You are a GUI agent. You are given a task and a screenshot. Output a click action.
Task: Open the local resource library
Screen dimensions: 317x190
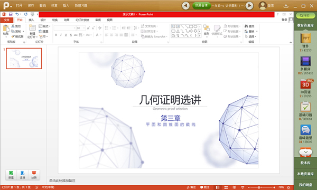[x=305, y=174]
